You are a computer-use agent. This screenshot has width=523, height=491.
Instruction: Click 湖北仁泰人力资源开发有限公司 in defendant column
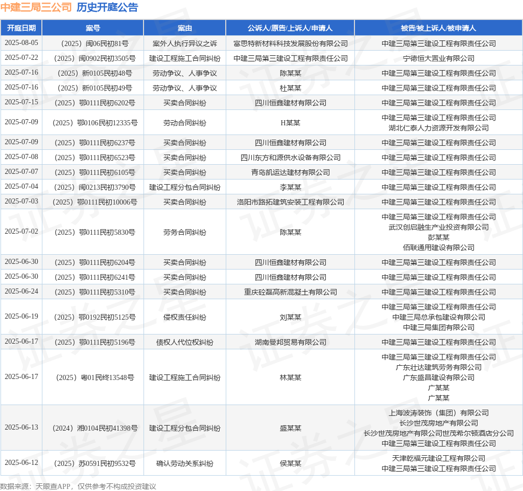pyautogui.click(x=438, y=128)
